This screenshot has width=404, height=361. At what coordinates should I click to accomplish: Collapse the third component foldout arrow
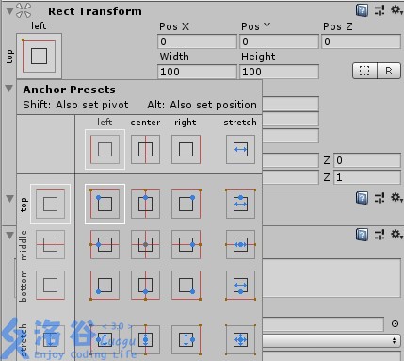click(9, 235)
